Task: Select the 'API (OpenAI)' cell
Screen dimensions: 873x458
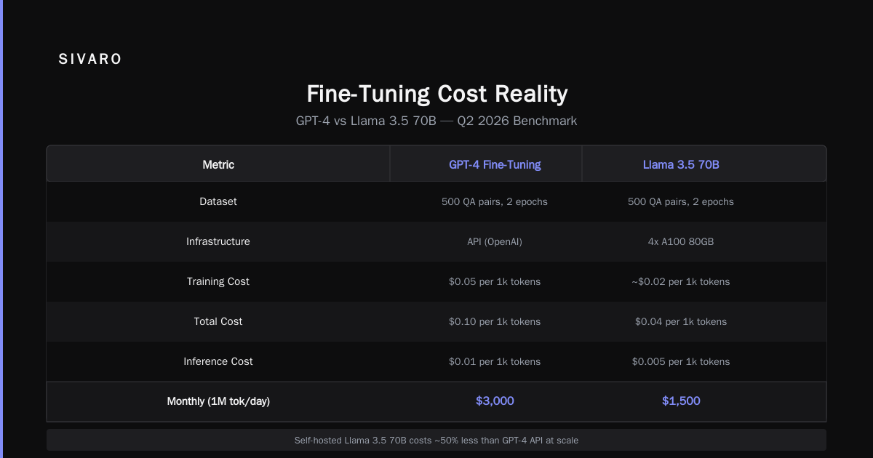Action: (x=495, y=241)
